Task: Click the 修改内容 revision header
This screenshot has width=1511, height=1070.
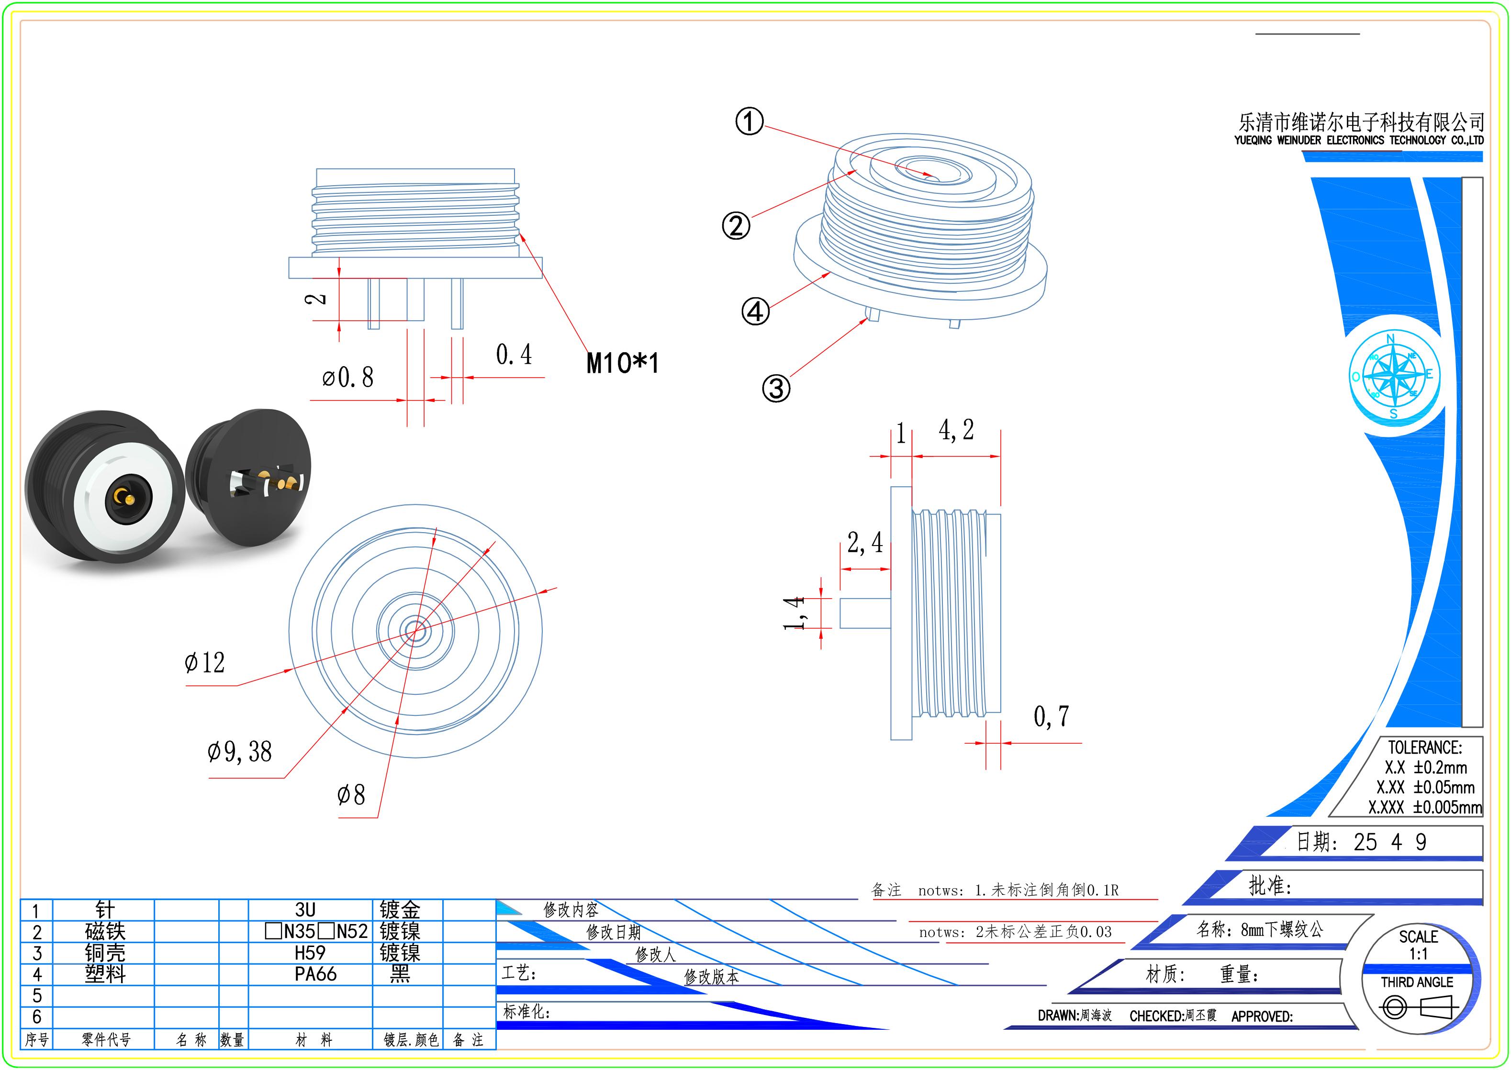Action: (x=571, y=910)
